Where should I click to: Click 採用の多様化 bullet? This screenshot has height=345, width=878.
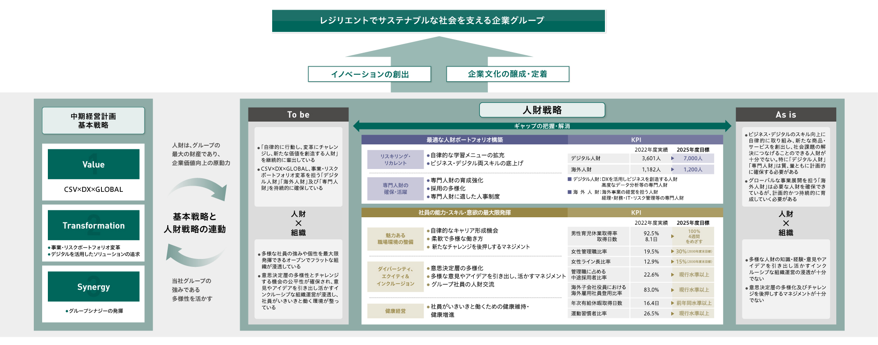[446, 188]
